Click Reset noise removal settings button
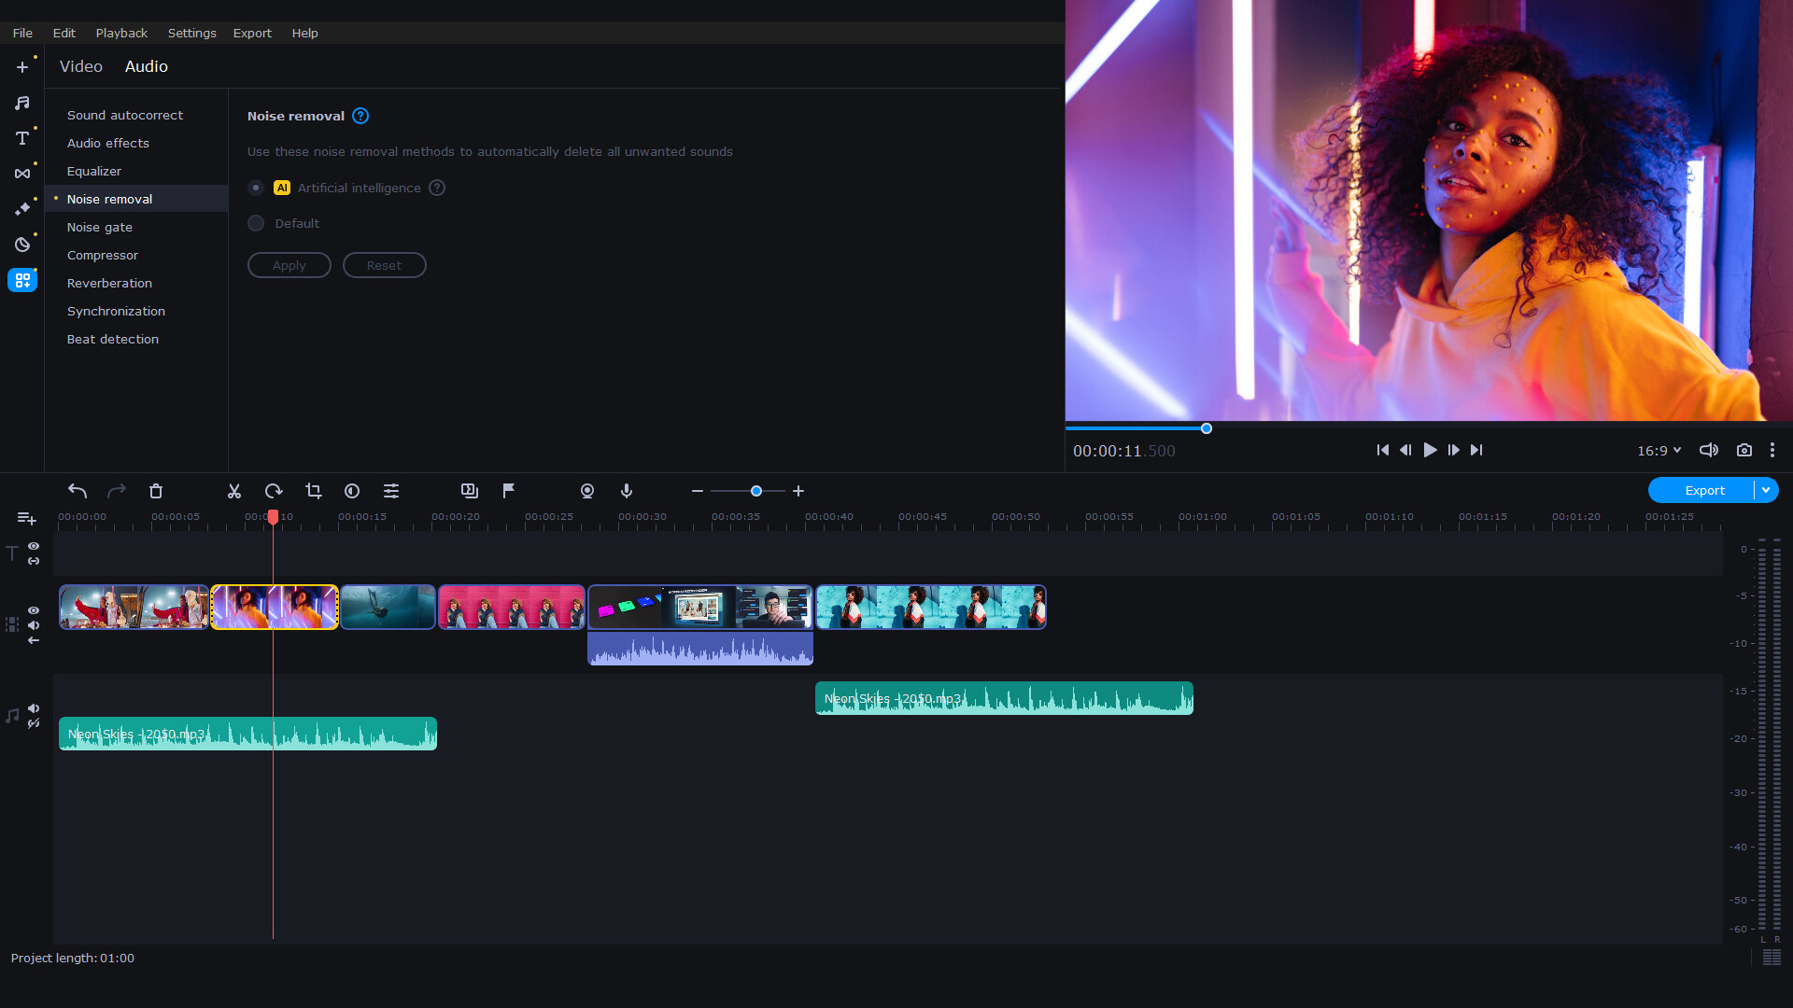This screenshot has width=1793, height=1008. (x=384, y=263)
